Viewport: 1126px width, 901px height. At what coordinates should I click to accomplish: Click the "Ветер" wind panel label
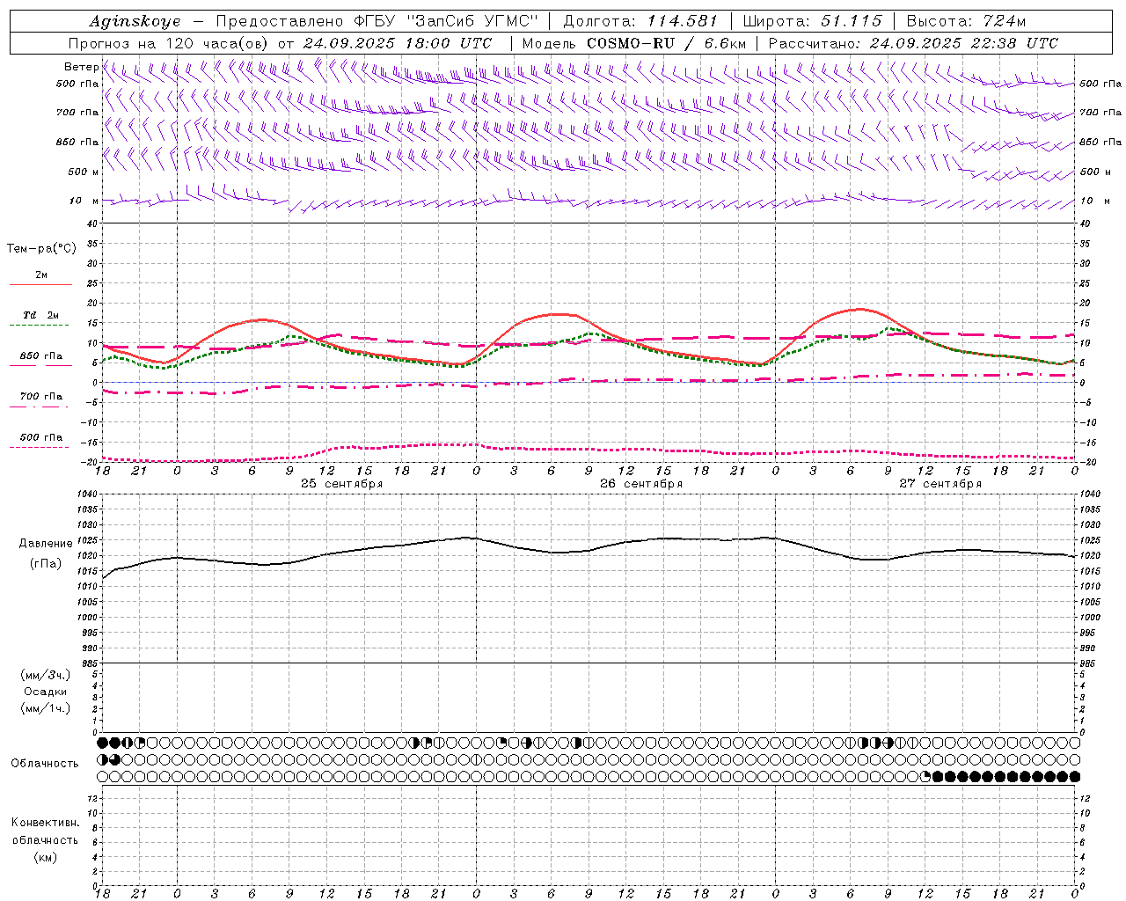[x=81, y=67]
